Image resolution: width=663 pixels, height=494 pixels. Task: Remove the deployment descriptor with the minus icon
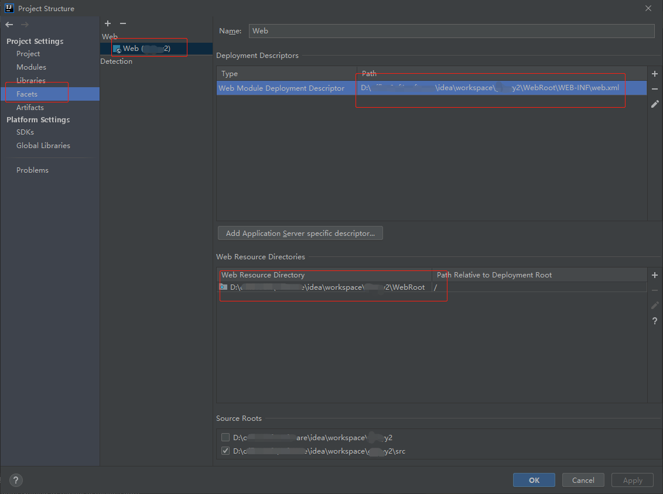[654, 89]
